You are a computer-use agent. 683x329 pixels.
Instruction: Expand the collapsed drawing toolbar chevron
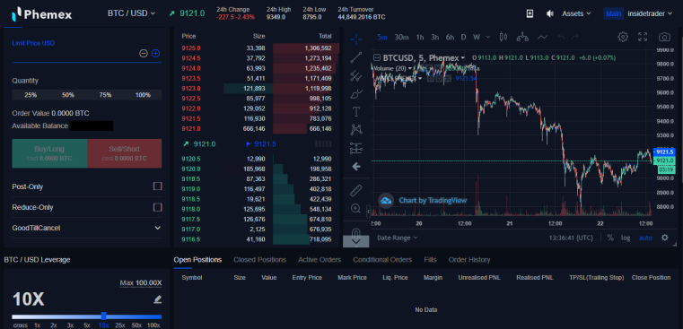(356, 241)
